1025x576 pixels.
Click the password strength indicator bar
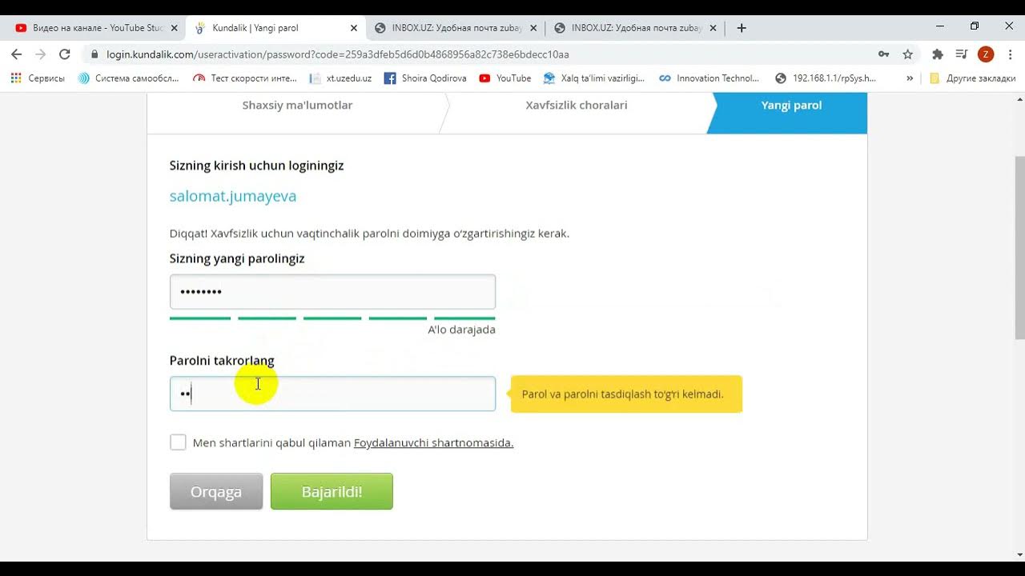click(x=332, y=318)
